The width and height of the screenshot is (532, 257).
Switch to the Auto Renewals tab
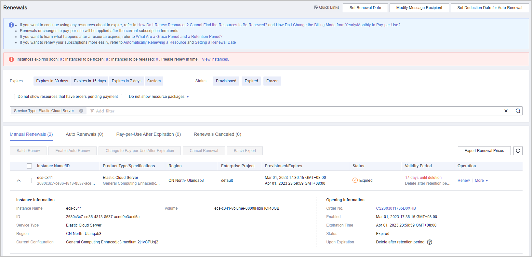tap(84, 134)
